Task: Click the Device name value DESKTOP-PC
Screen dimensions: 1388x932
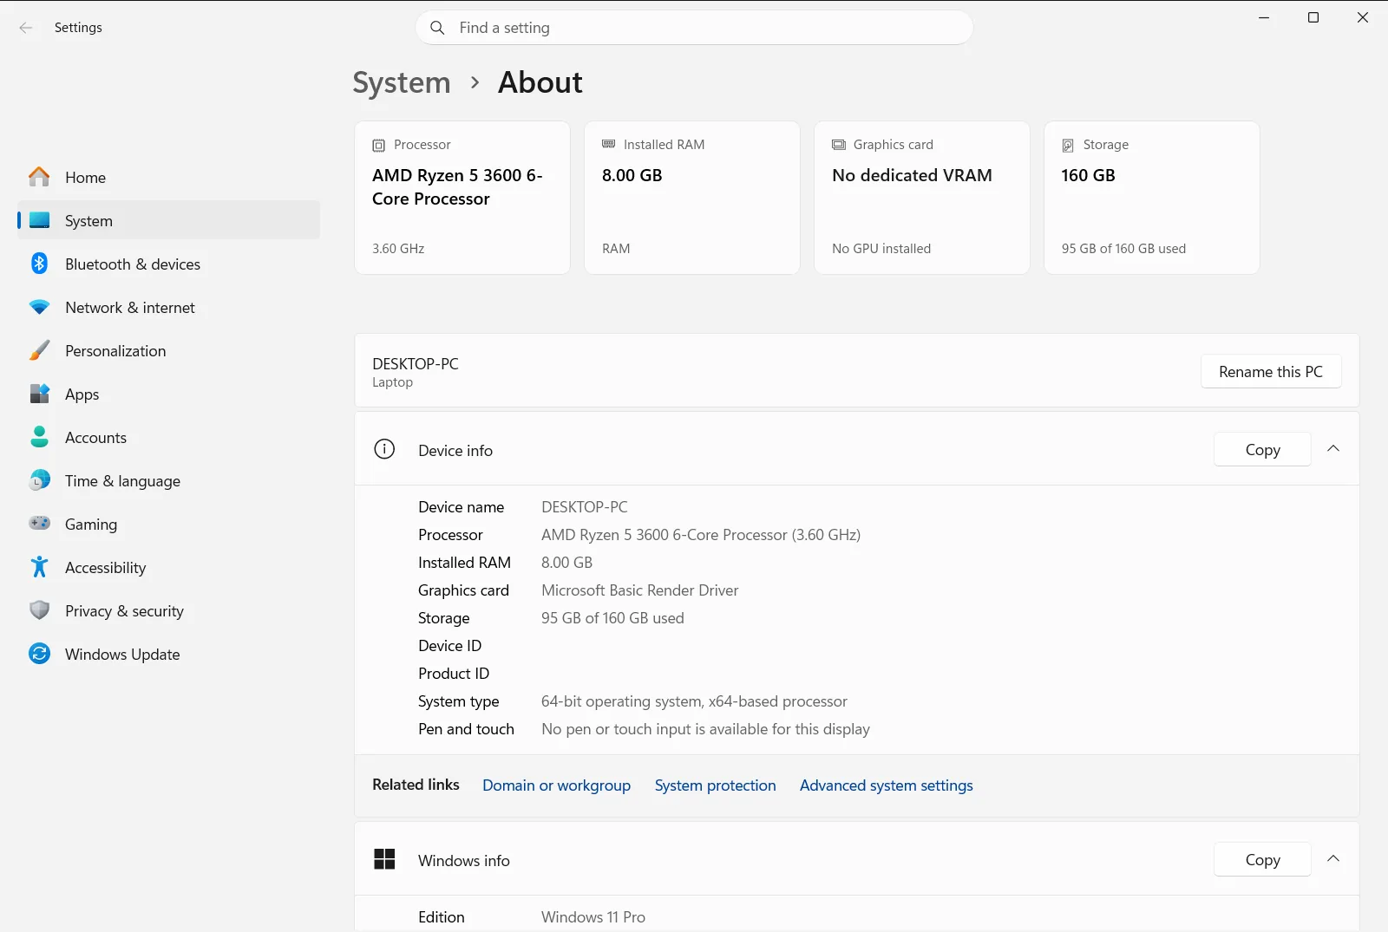Action: click(585, 507)
